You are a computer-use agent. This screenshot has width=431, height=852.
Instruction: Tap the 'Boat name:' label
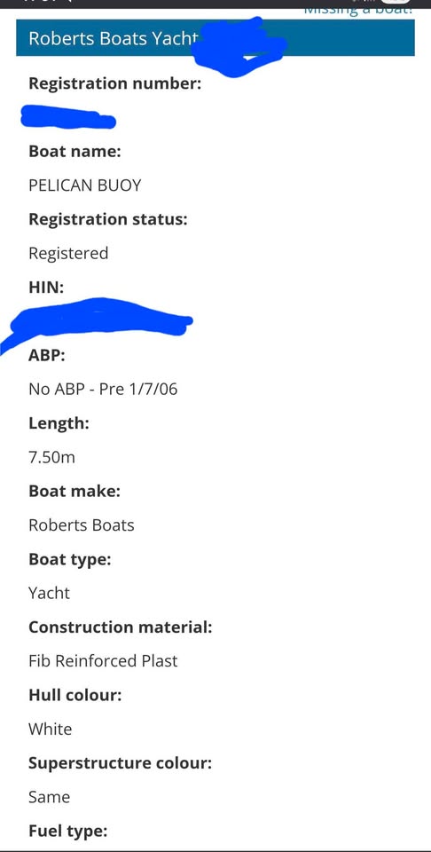click(74, 152)
